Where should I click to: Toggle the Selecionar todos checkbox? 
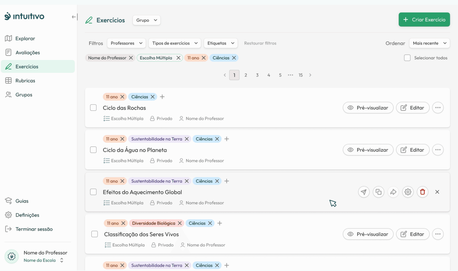coord(407,58)
